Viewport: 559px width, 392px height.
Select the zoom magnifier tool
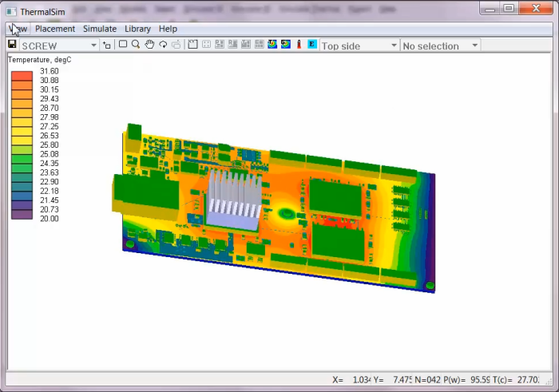click(x=136, y=44)
